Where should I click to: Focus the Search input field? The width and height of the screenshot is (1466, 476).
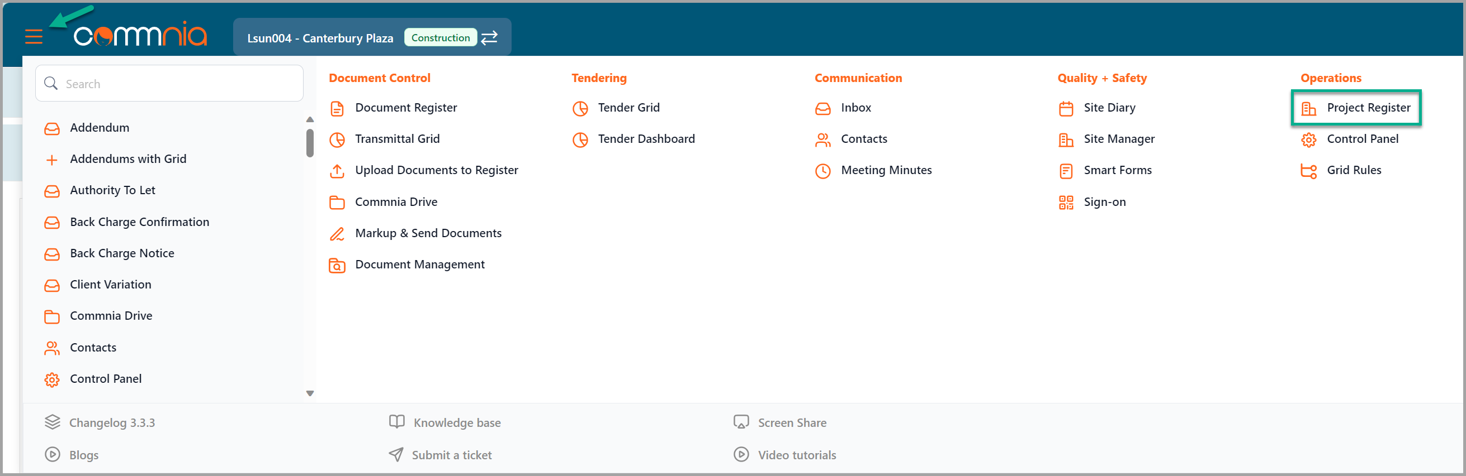click(x=169, y=84)
